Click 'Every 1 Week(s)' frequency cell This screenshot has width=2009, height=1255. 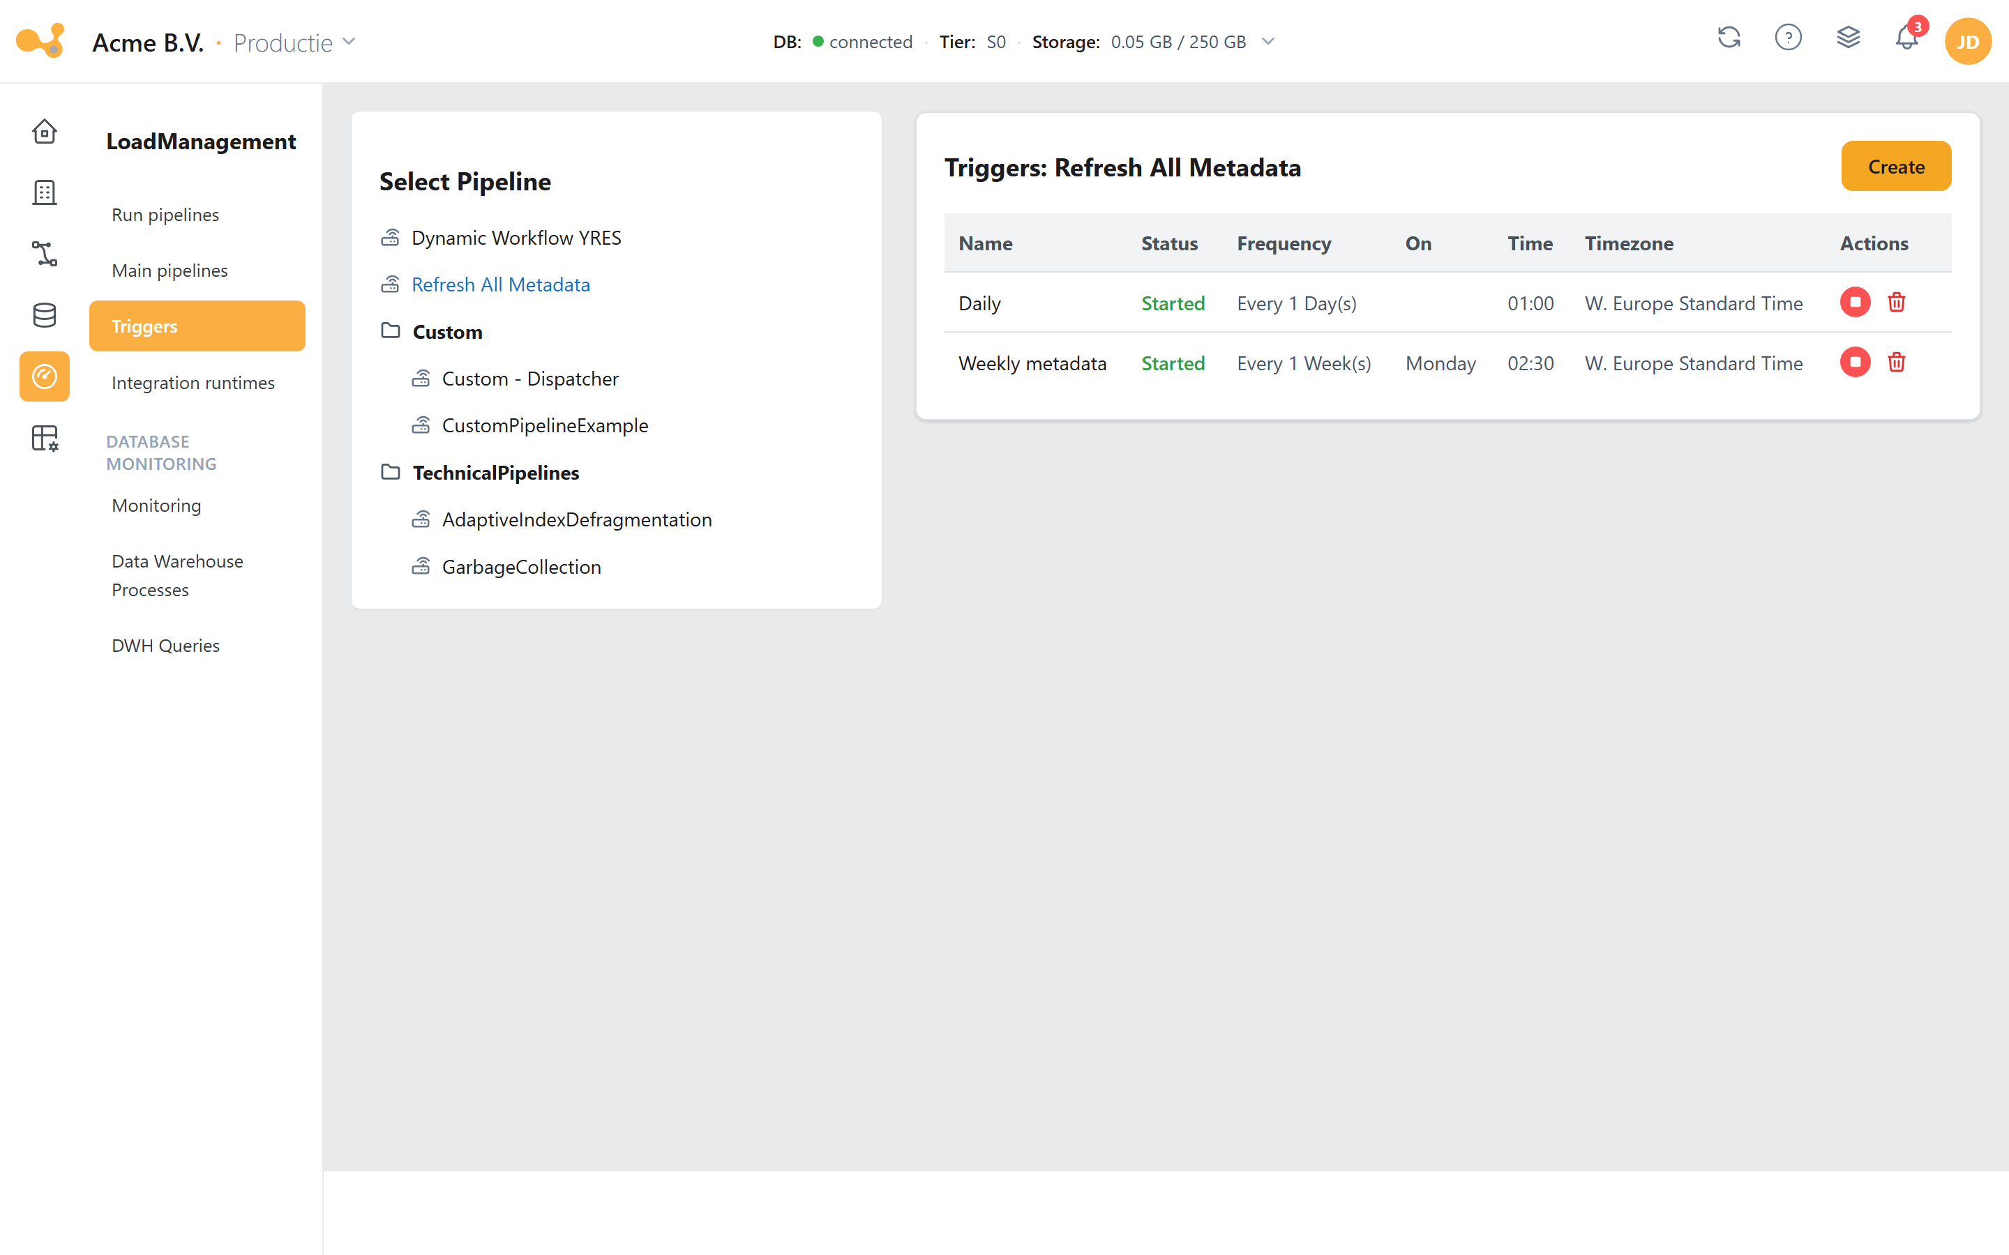(x=1303, y=363)
